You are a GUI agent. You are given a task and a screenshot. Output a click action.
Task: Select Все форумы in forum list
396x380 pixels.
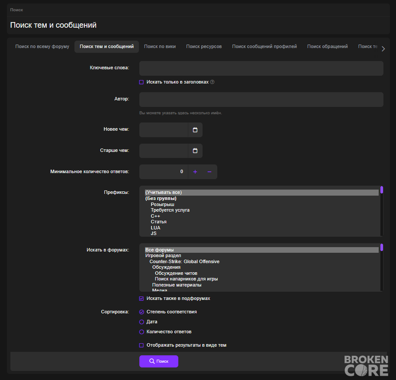[262, 250]
